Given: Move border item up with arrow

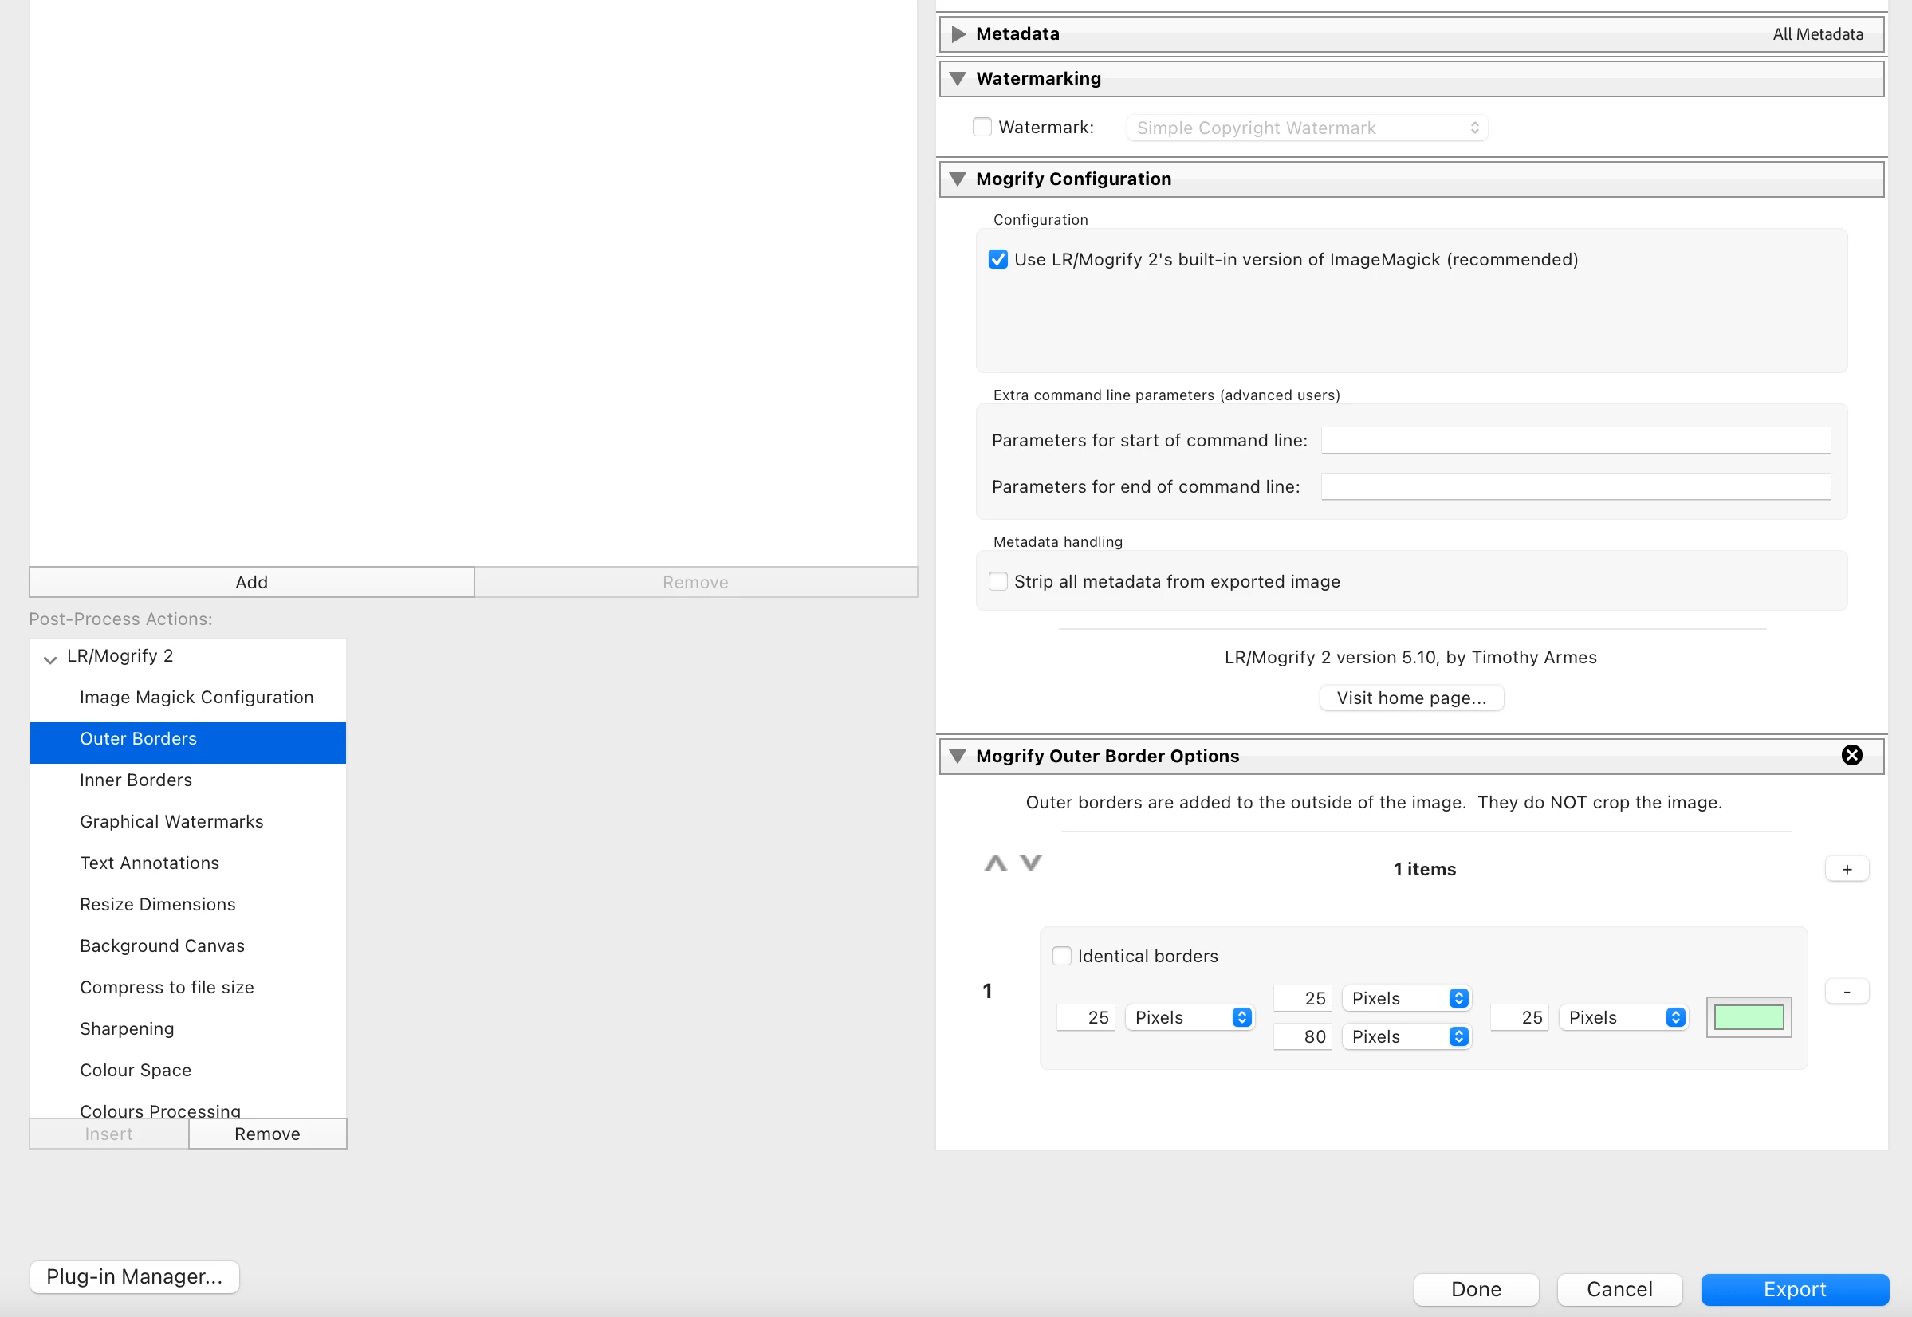Looking at the screenshot, I should pyautogui.click(x=995, y=863).
